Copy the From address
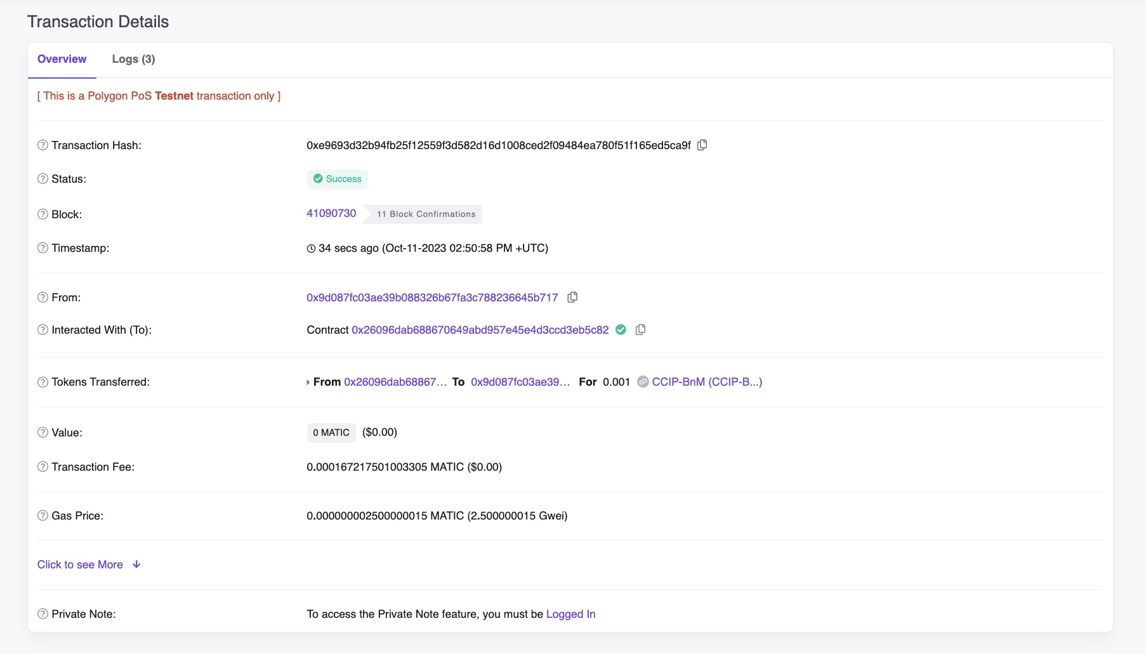This screenshot has height=654, width=1146. point(572,298)
